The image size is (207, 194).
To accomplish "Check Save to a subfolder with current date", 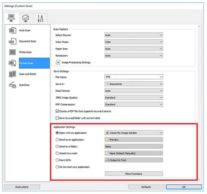I will [x=57, y=118].
